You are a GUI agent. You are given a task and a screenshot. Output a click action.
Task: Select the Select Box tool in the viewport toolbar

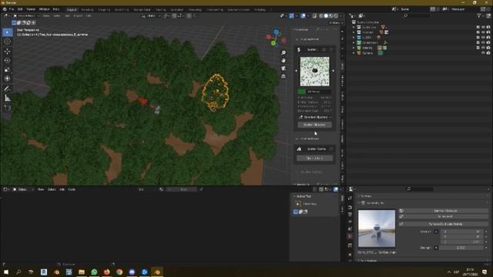click(x=7, y=32)
